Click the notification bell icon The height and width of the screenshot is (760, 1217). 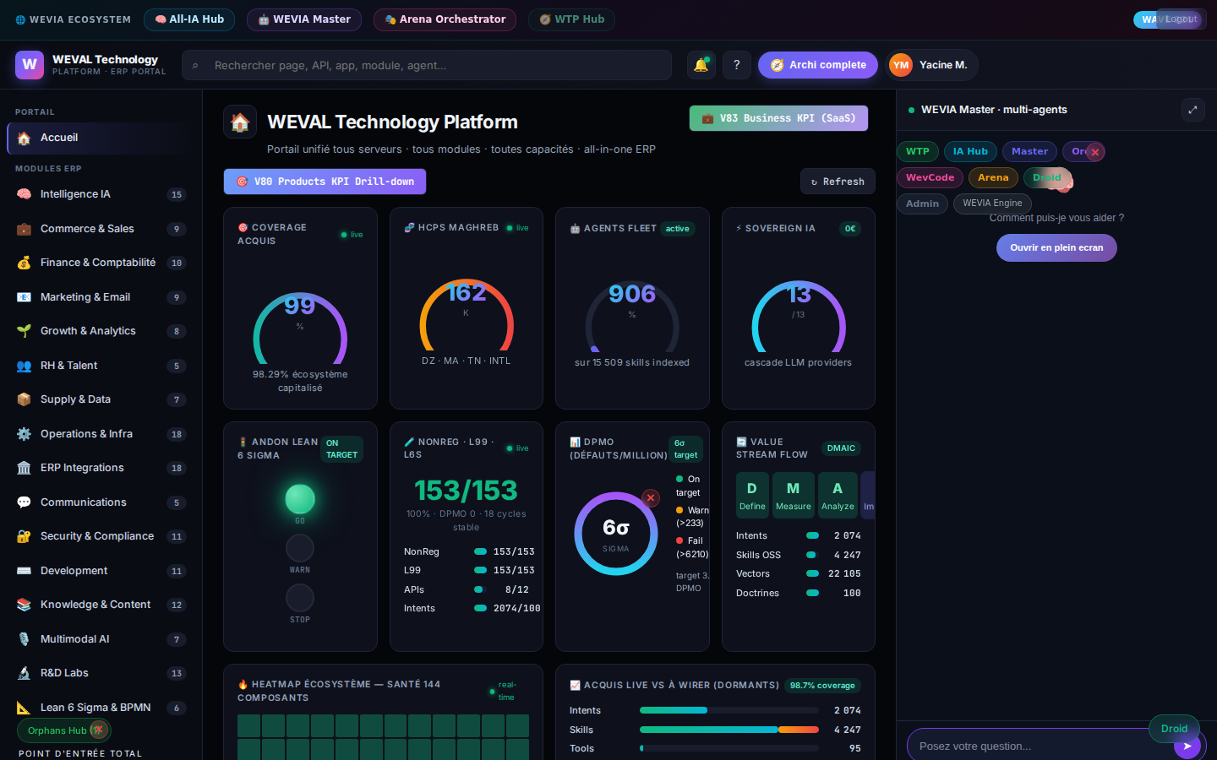coord(701,65)
